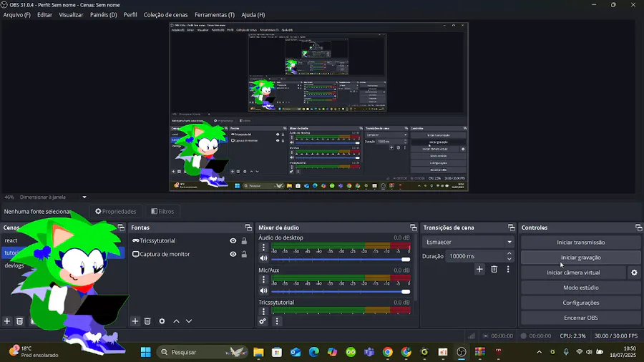The height and width of the screenshot is (362, 644).
Task: Mute the Mic/Aux channel
Action: [x=263, y=290]
